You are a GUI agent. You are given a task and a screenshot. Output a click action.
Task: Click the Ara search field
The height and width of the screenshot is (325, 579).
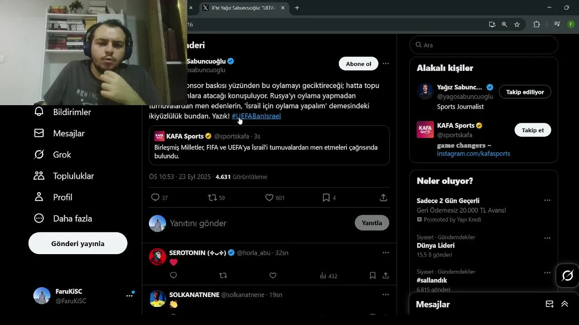point(484,45)
